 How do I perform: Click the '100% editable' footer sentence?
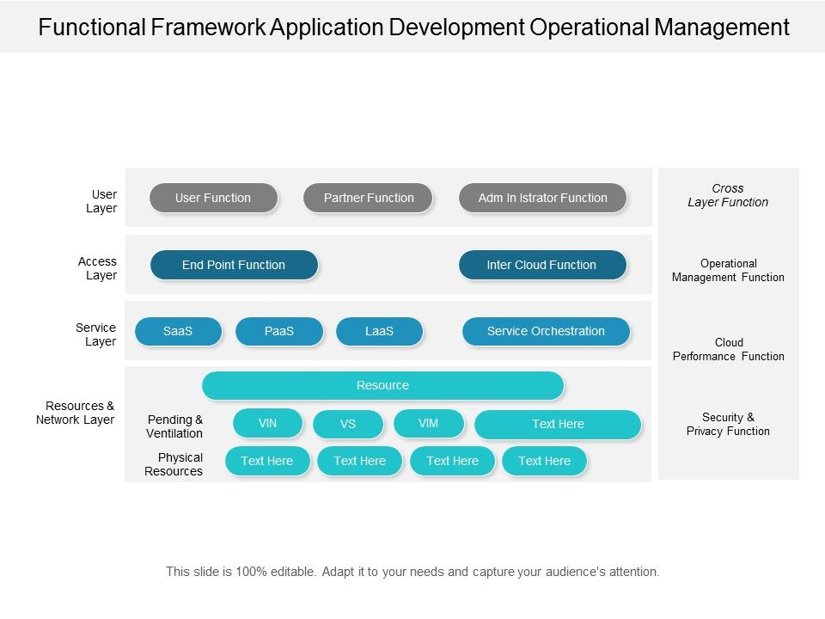[412, 572]
